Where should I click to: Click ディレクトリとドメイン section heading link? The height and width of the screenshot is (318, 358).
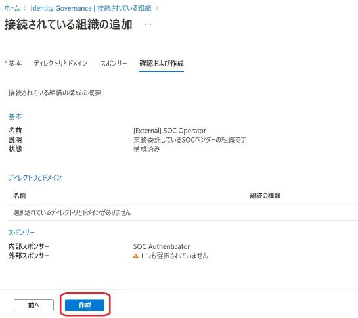(x=35, y=177)
